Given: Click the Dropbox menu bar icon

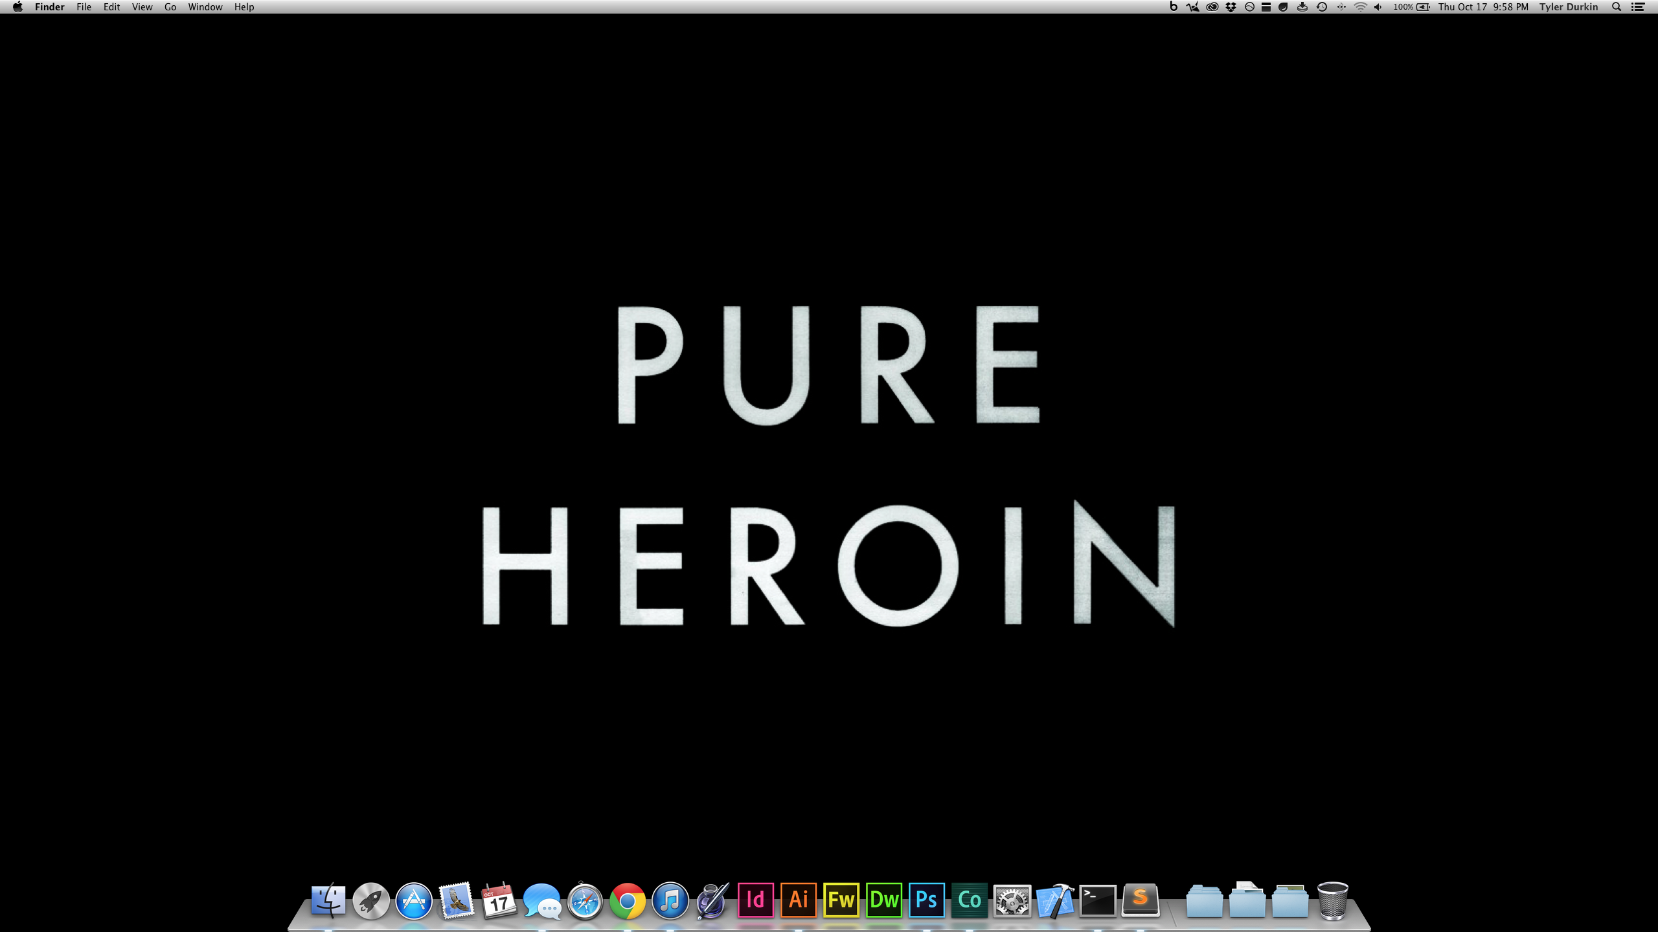Looking at the screenshot, I should point(1231,7).
